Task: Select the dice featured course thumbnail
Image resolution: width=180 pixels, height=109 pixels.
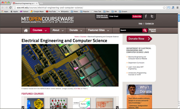Action: coord(36,103)
